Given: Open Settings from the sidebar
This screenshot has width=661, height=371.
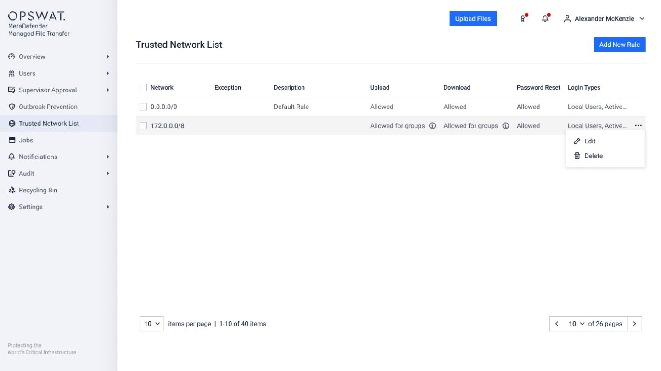Looking at the screenshot, I should [30, 207].
